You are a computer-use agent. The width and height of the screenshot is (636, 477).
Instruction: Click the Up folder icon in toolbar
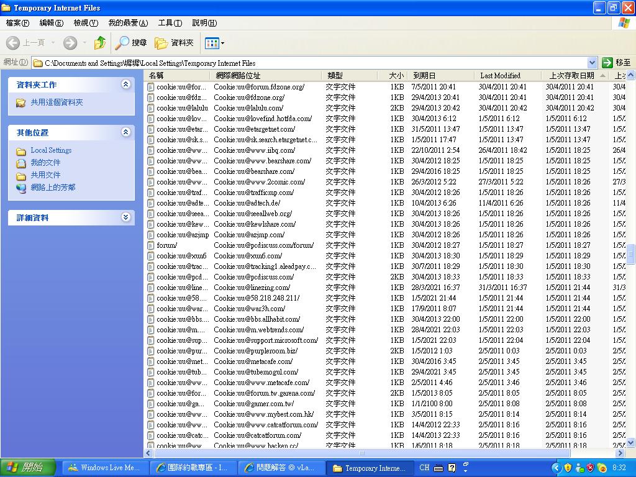pyautogui.click(x=100, y=43)
